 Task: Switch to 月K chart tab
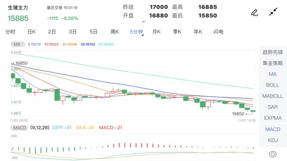tap(156, 32)
